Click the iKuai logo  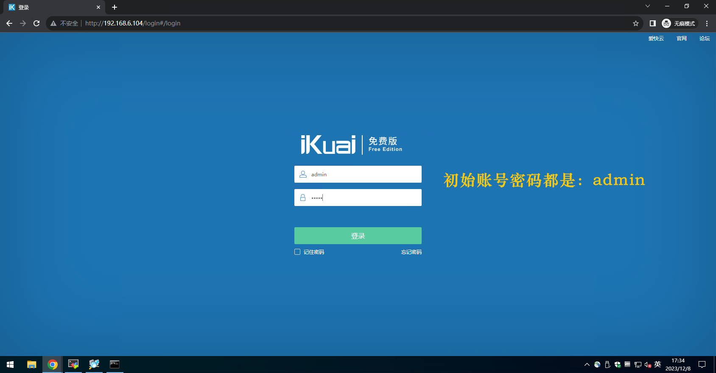click(328, 145)
